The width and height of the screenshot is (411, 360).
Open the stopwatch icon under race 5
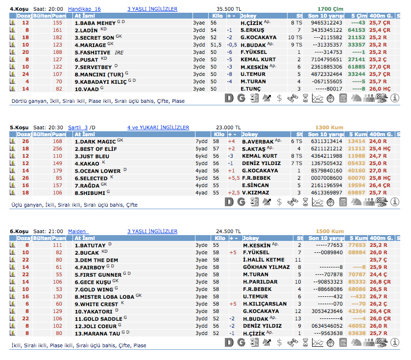[330, 201]
